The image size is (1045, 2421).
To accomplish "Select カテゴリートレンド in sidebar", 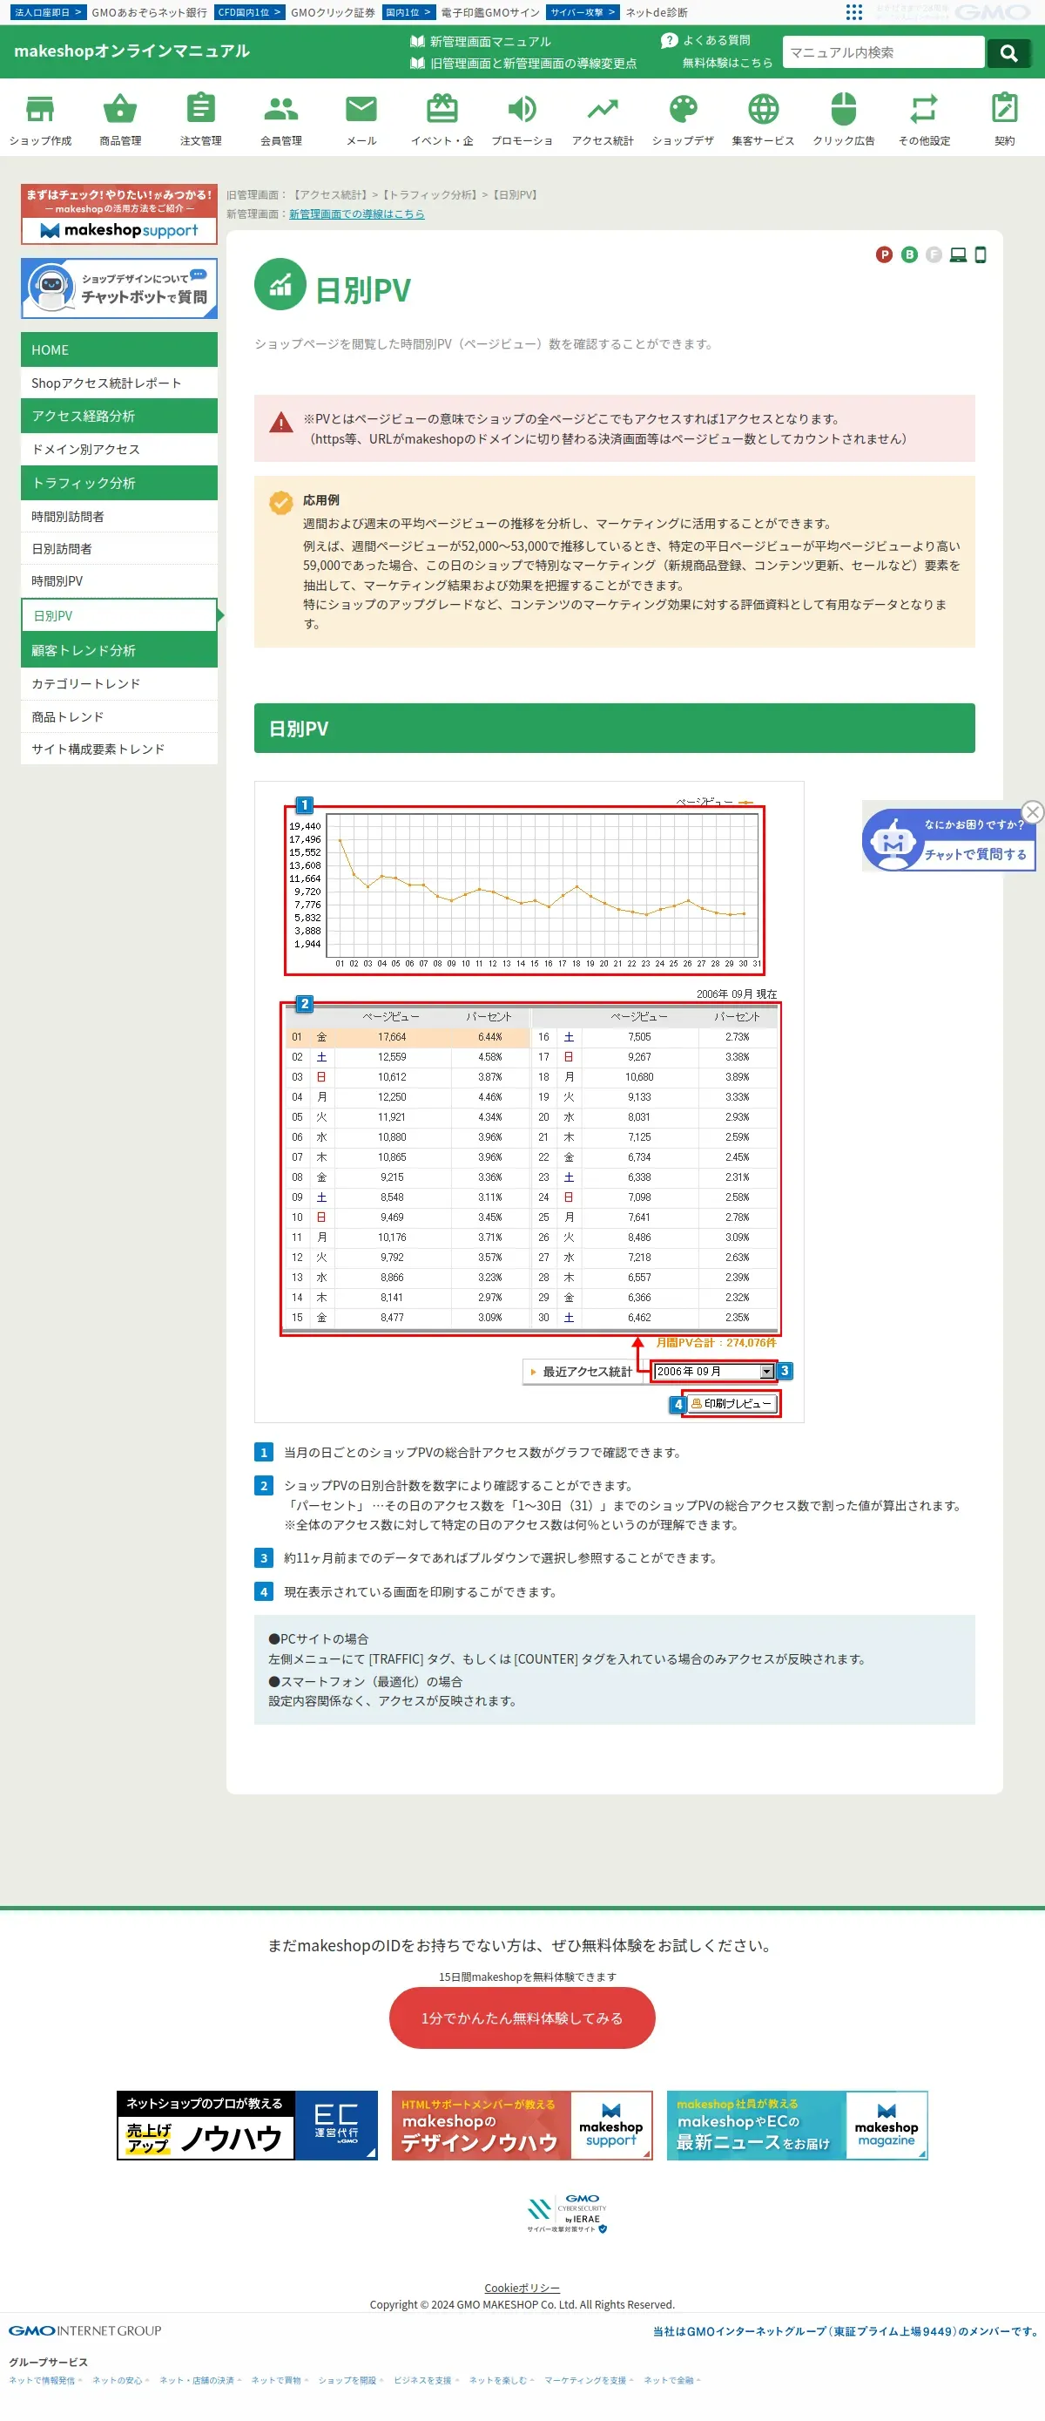I will [x=119, y=684].
